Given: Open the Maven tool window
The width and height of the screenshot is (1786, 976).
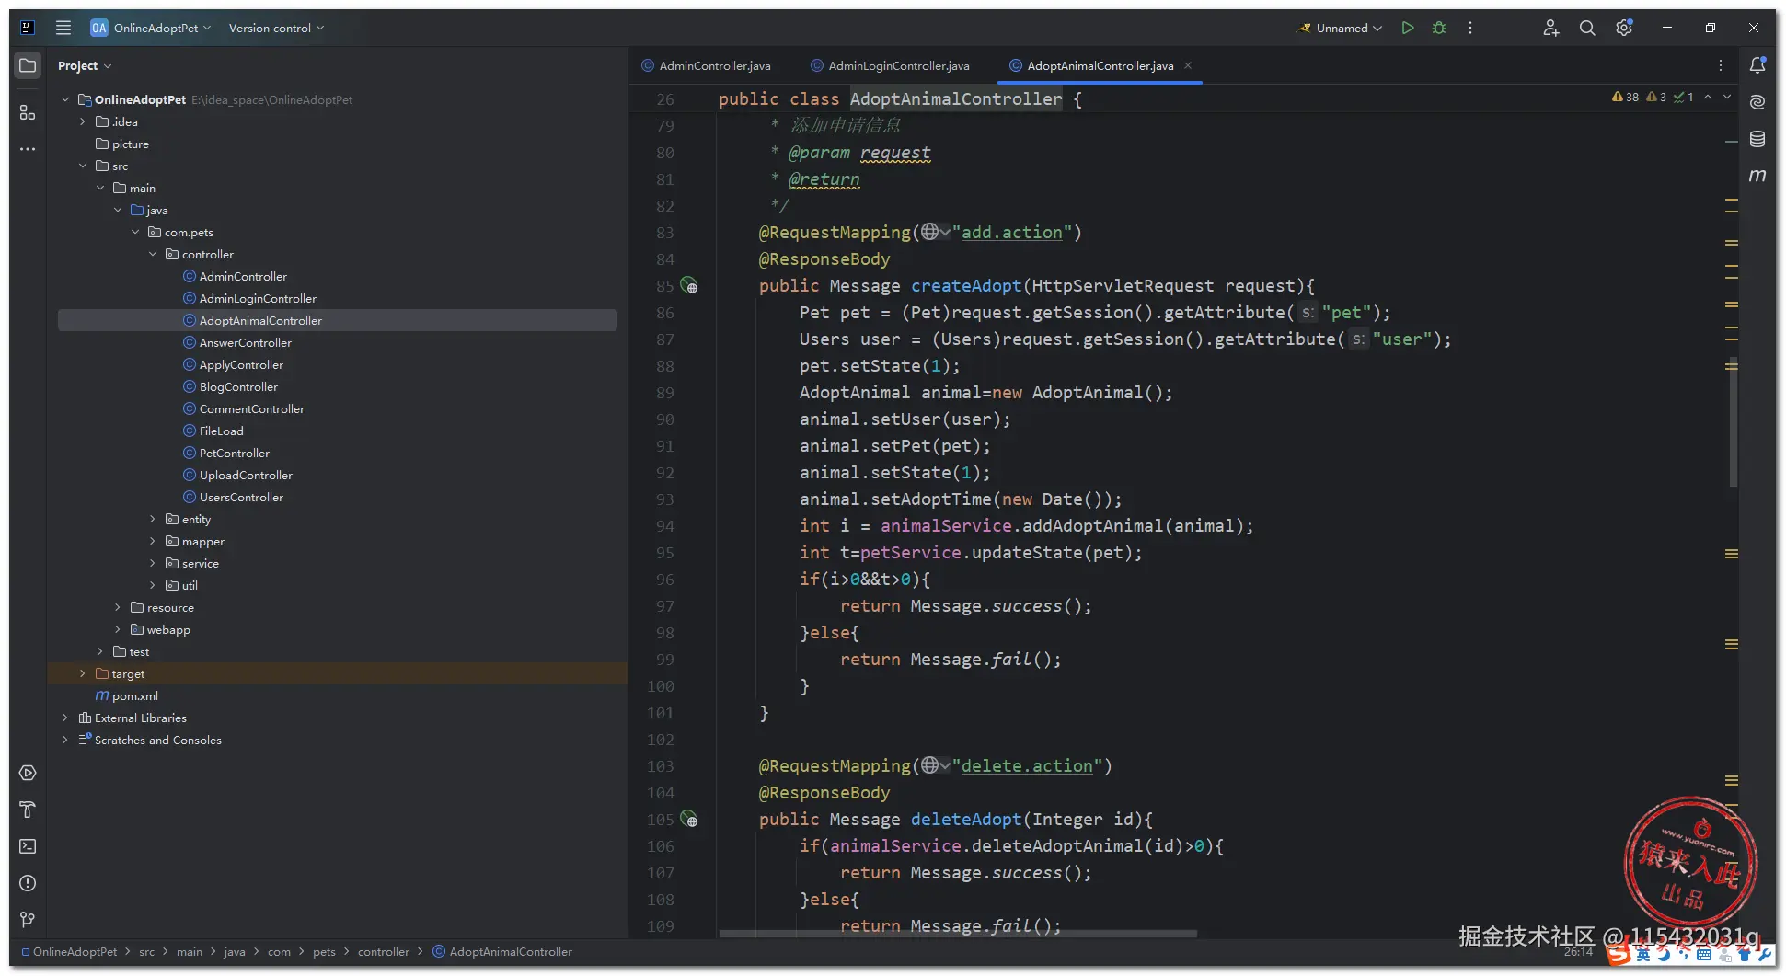Looking at the screenshot, I should click(1757, 175).
